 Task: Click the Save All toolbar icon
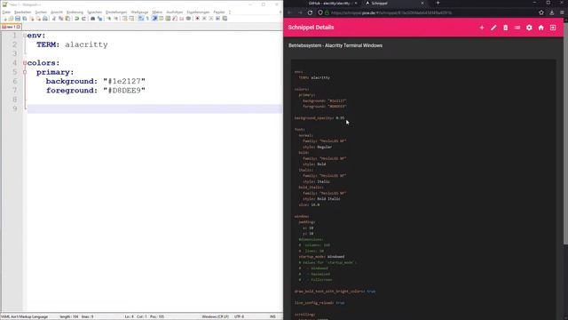tap(24, 18)
